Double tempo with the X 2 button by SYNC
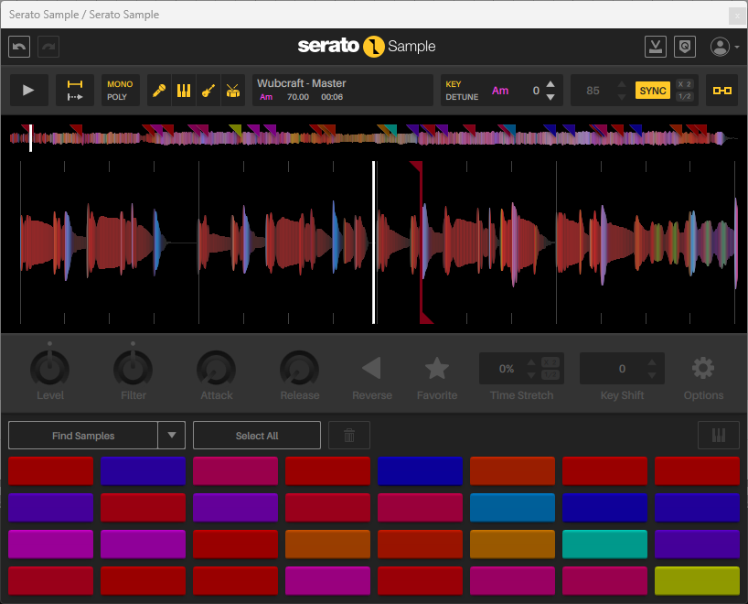 [x=685, y=84]
